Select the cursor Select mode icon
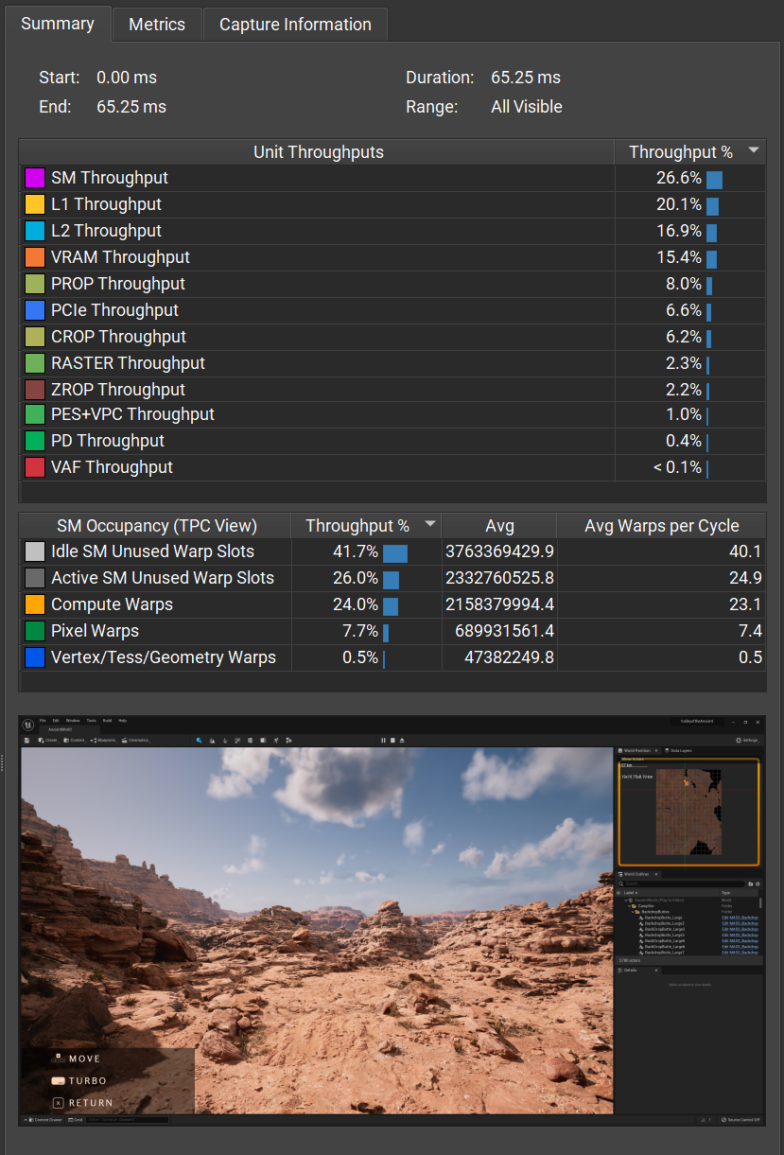Image resolution: width=784 pixels, height=1155 pixels. (199, 741)
